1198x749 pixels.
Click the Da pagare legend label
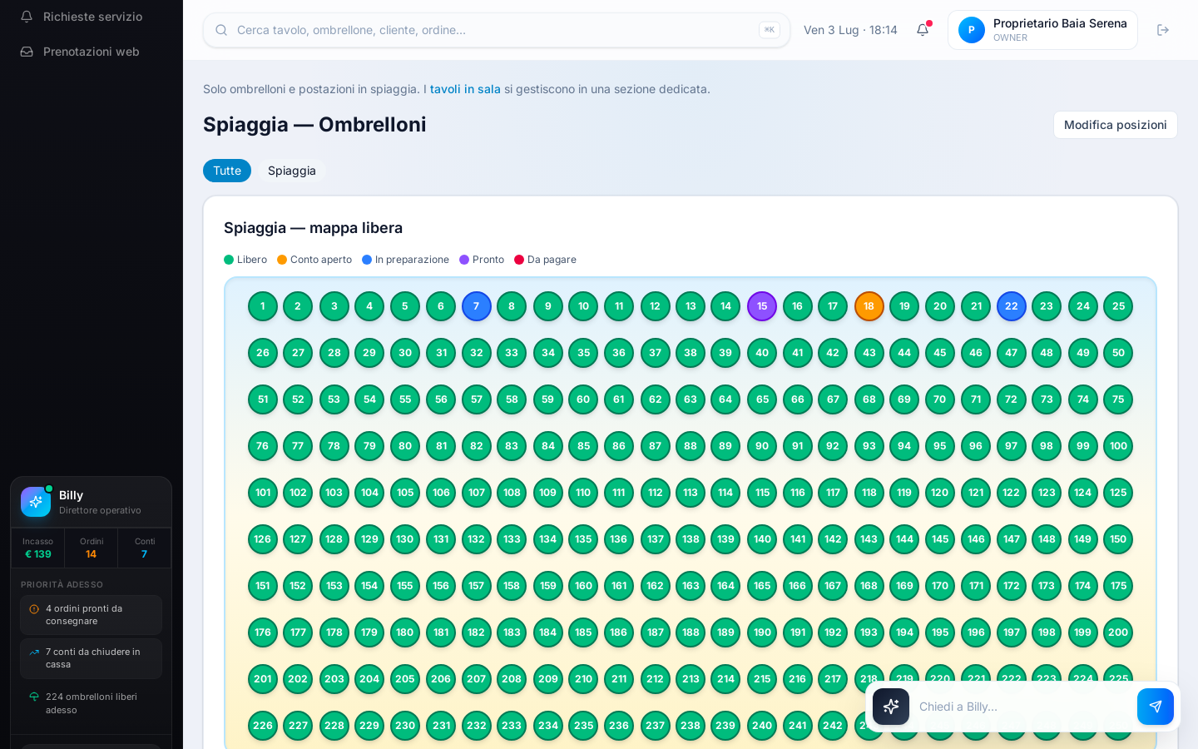pyautogui.click(x=552, y=260)
